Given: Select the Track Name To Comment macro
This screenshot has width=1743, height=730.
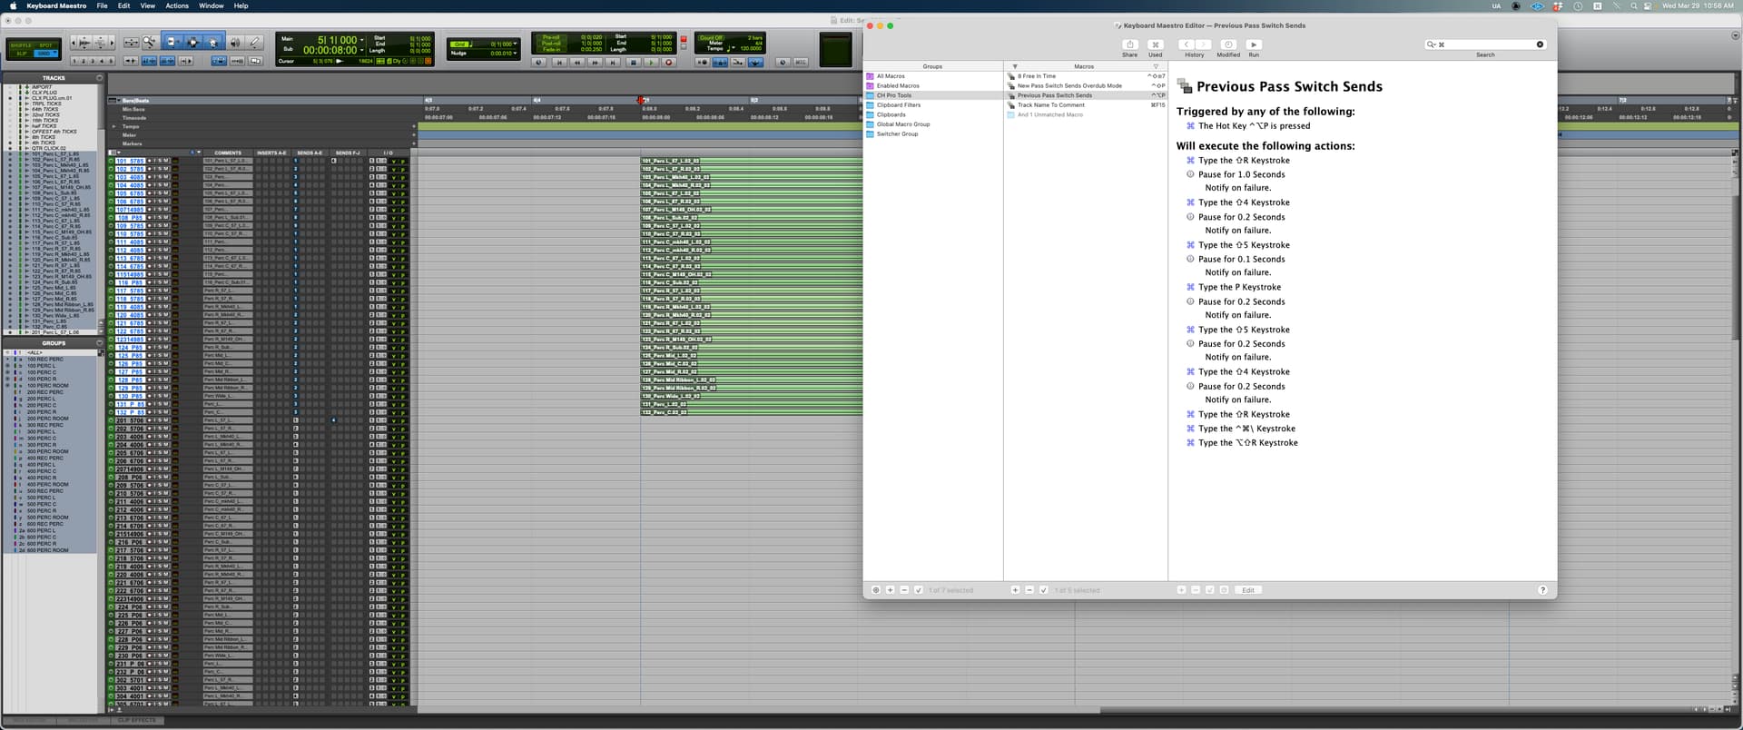Looking at the screenshot, I should coord(1086,105).
